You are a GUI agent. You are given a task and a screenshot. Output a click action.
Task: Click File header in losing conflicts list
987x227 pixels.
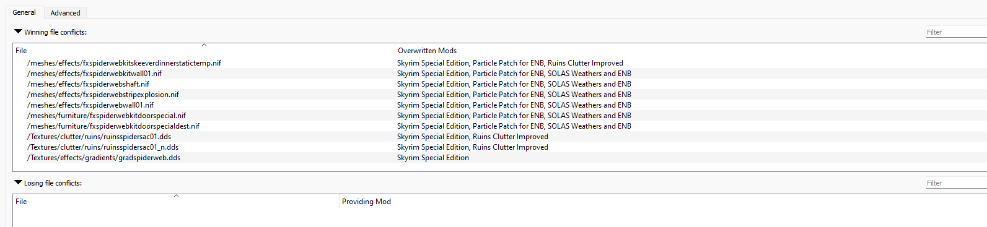(176, 202)
